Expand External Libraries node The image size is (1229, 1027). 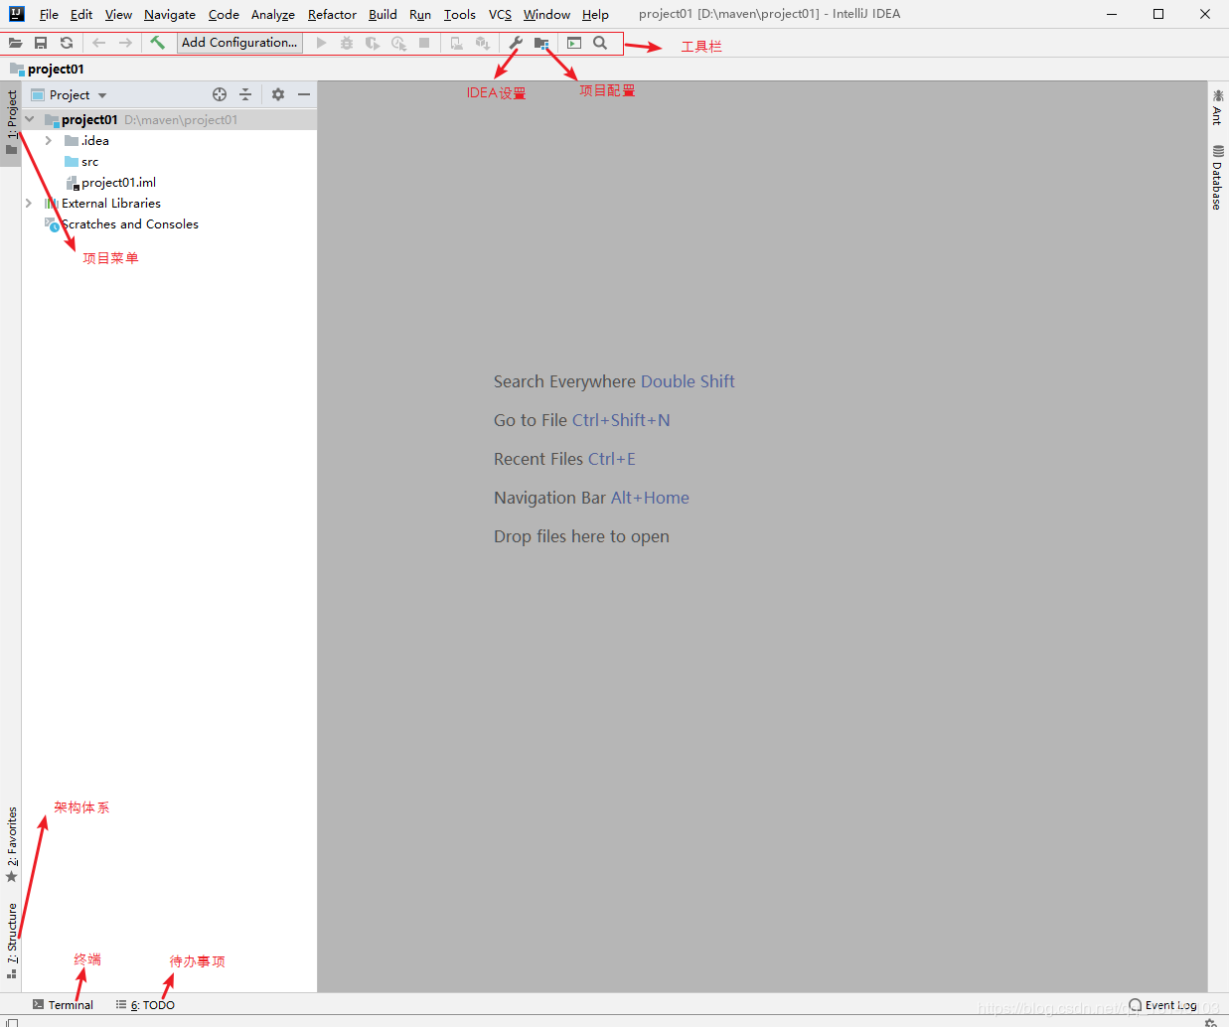coord(28,203)
